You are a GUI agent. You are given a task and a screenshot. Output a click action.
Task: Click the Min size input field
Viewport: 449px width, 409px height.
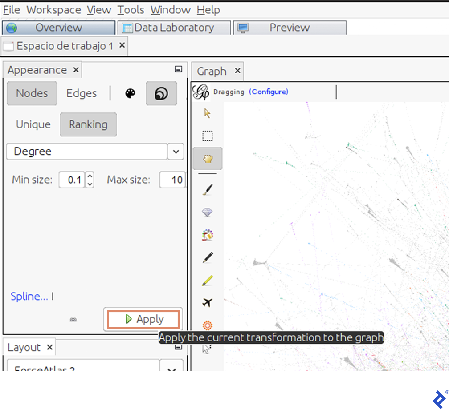coord(72,180)
